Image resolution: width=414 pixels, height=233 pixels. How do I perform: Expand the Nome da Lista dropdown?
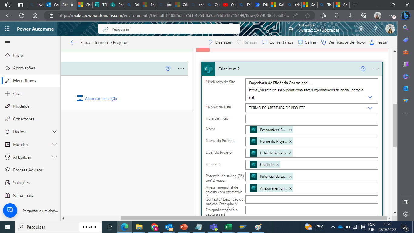click(x=370, y=108)
